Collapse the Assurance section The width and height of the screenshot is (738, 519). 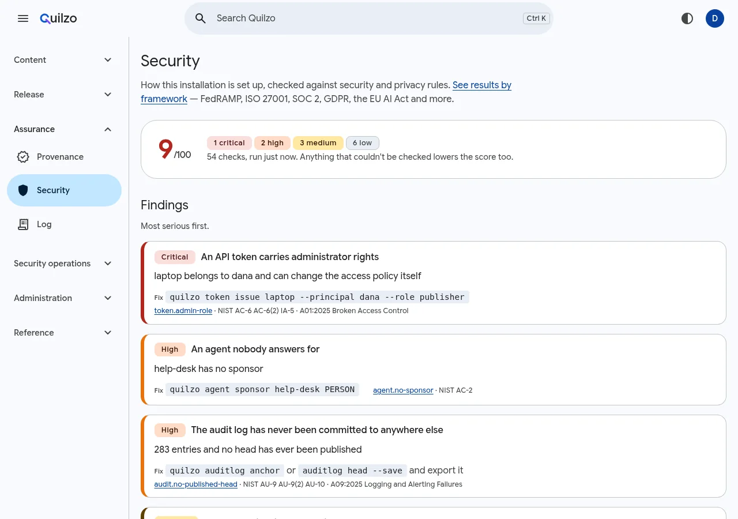tap(64, 129)
